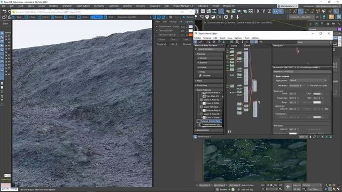Click the Render button in frame buffer
This screenshot has height=192, width=342.
[x=188, y=17]
